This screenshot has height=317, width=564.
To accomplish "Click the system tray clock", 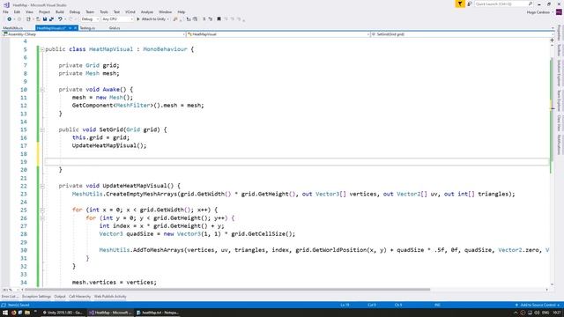I will click(556, 313).
